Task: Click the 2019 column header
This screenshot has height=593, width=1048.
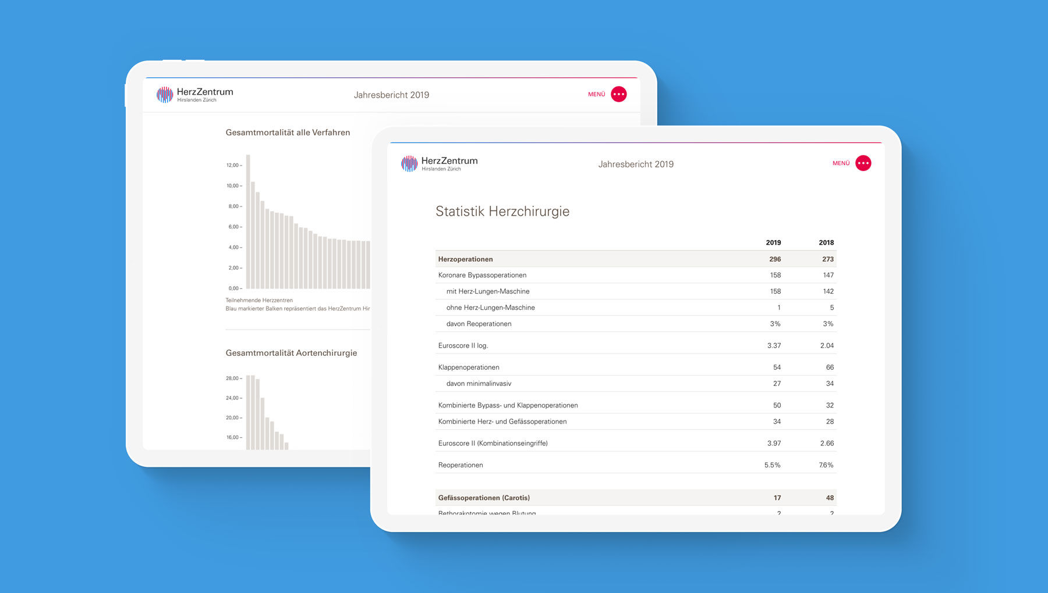Action: pos(773,242)
